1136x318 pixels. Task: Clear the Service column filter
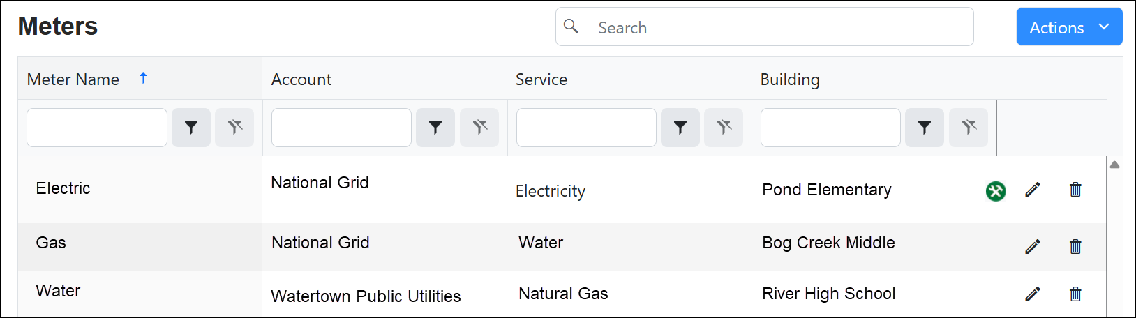[724, 128]
